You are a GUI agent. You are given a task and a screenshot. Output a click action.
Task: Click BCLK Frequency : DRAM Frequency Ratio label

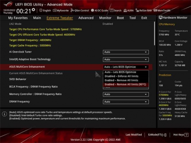[x=34, y=87]
